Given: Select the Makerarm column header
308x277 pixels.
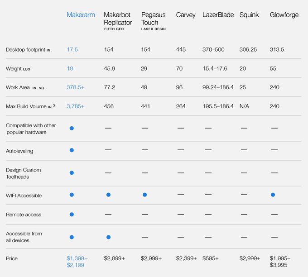Looking at the screenshot, I should (81, 15).
